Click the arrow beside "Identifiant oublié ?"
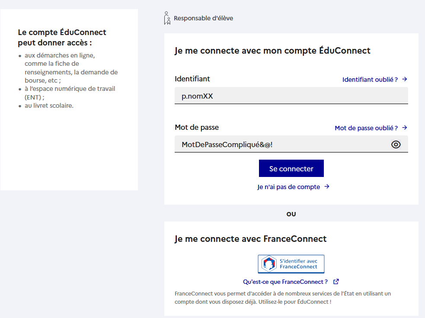Viewport: 425px width, 318px height. [405, 79]
